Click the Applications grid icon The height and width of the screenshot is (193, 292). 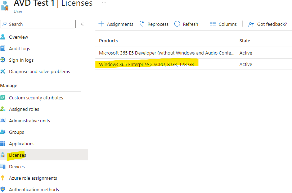(3, 143)
